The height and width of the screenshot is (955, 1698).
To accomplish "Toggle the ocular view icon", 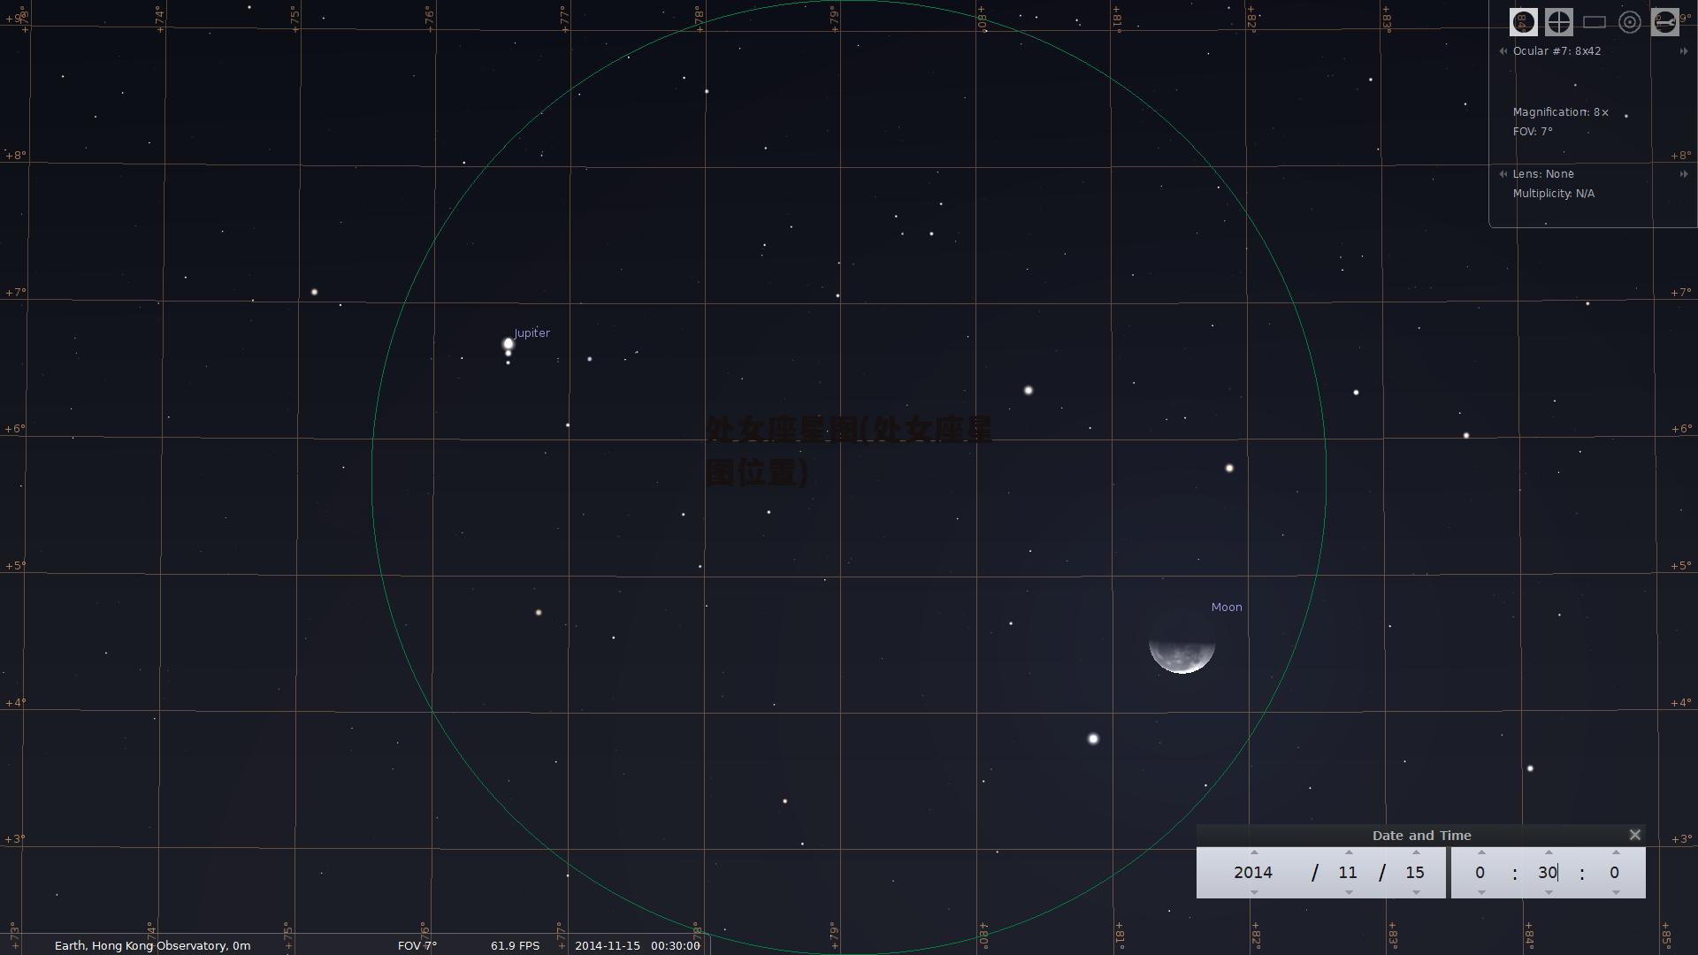I will pos(1523,22).
